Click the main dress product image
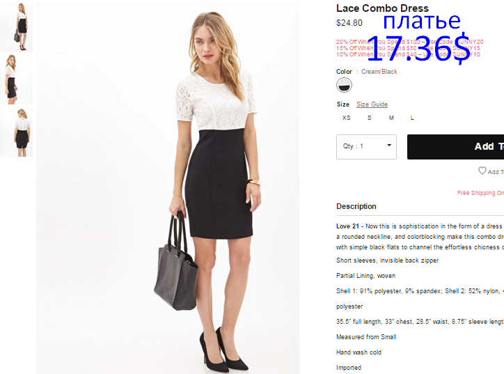504x374 pixels. 168,188
